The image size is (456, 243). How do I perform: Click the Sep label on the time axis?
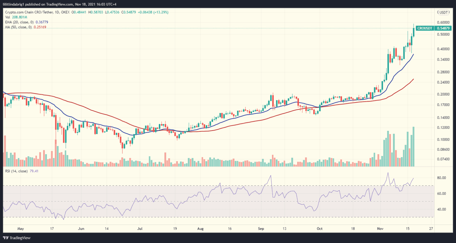[261, 228]
